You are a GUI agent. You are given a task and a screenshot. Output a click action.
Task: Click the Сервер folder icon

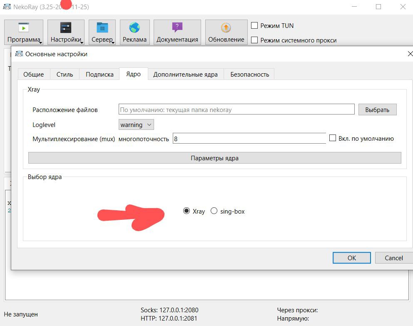102,28
